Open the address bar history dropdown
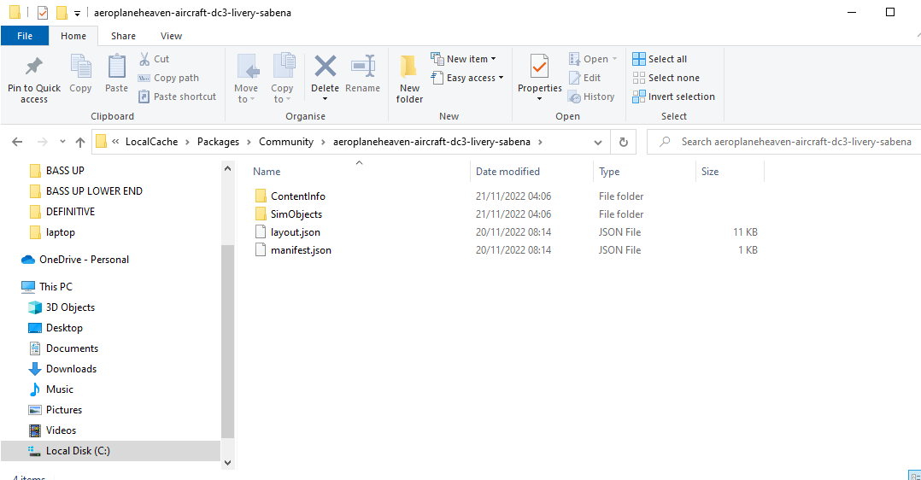Image resolution: width=921 pixels, height=480 pixels. pos(597,142)
